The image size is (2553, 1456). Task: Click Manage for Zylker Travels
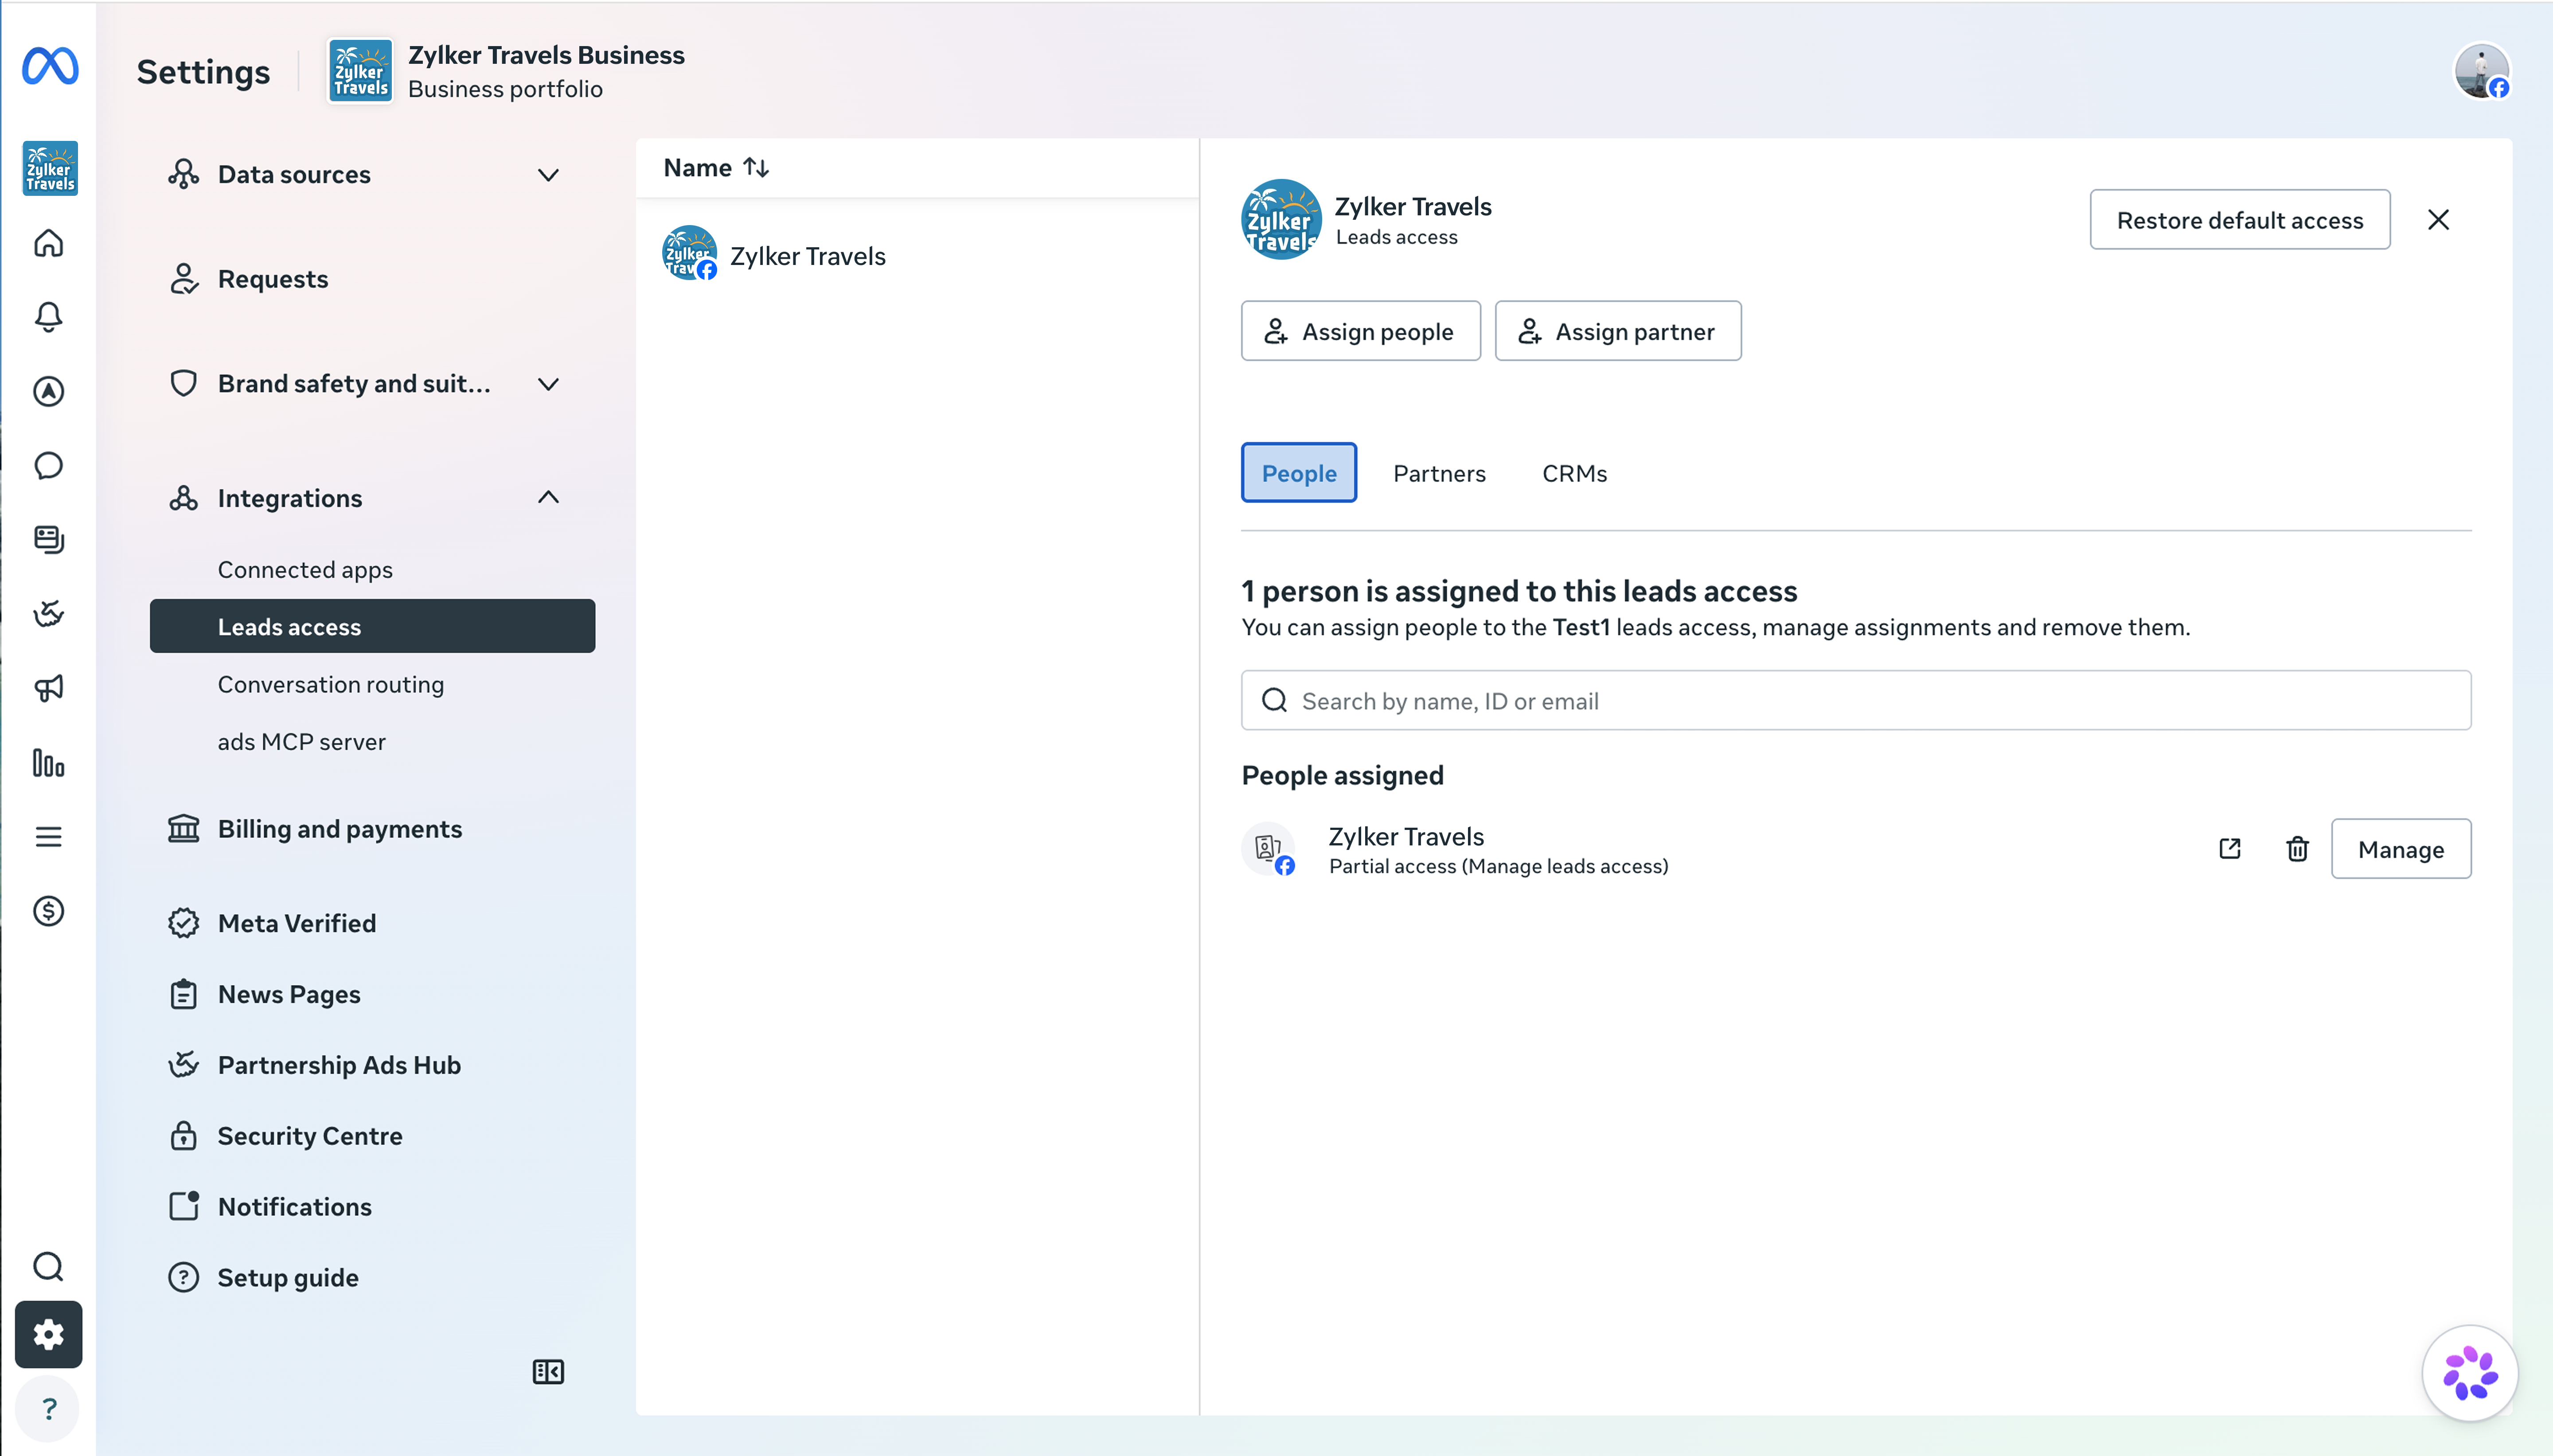(2400, 849)
